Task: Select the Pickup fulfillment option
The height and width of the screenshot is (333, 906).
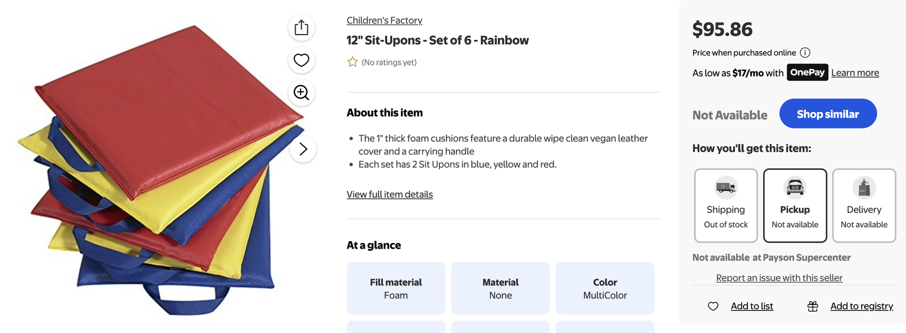Action: [x=795, y=206]
